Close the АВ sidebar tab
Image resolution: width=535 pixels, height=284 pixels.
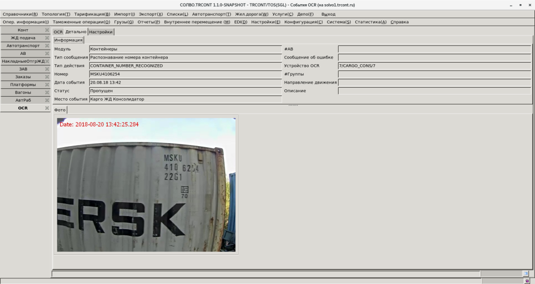[x=47, y=54]
